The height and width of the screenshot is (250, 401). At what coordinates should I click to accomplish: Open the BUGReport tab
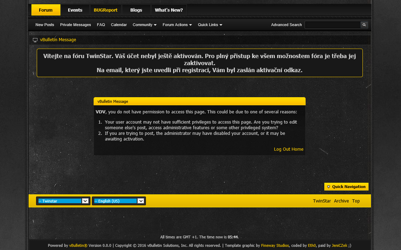point(106,10)
